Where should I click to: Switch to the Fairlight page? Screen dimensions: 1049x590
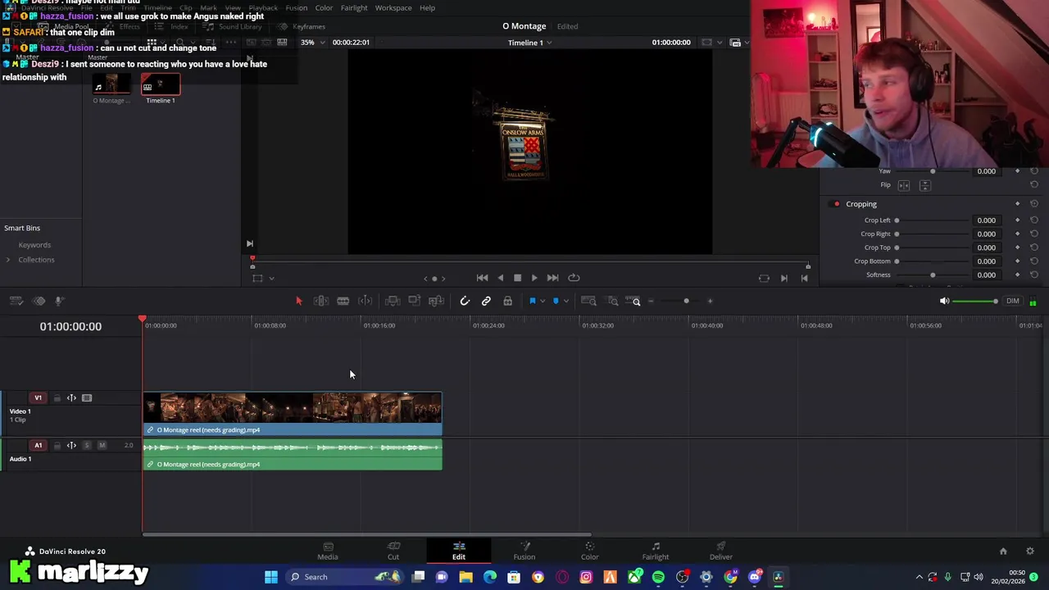(x=656, y=551)
